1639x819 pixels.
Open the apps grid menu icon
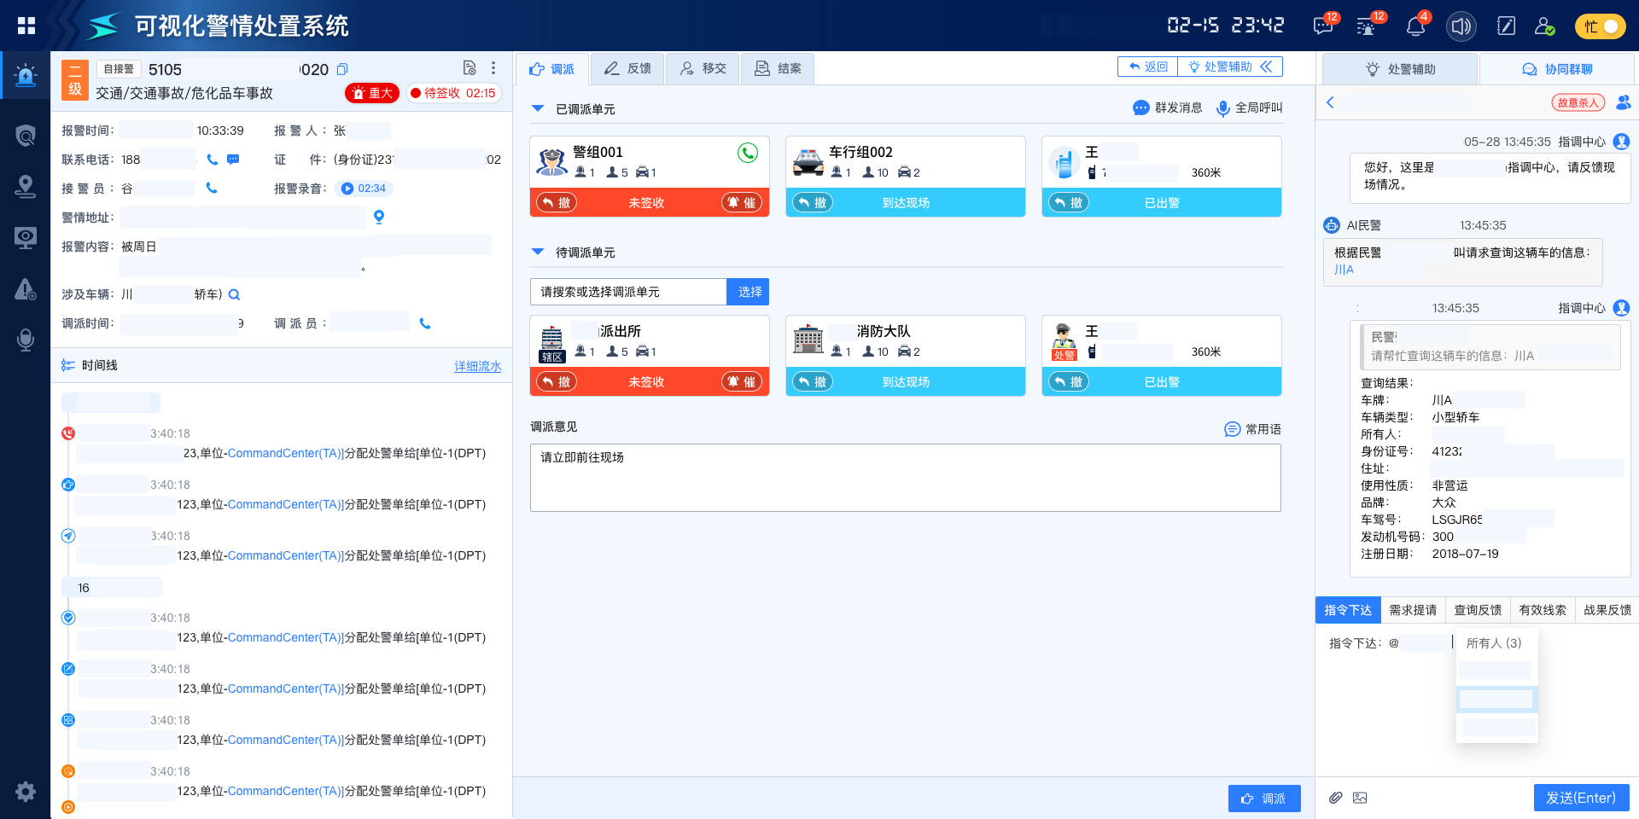pyautogui.click(x=26, y=26)
